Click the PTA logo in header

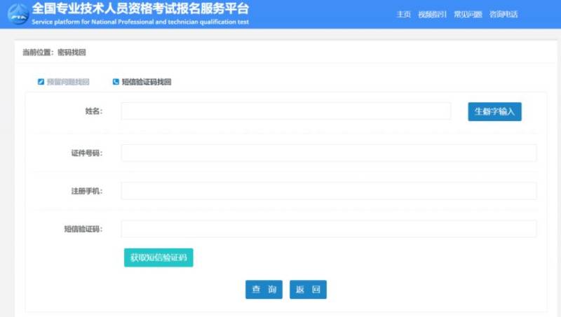click(17, 15)
